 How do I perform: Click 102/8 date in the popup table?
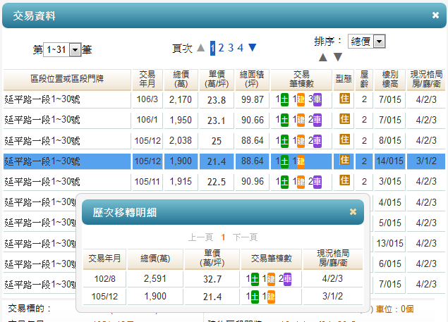(x=105, y=279)
